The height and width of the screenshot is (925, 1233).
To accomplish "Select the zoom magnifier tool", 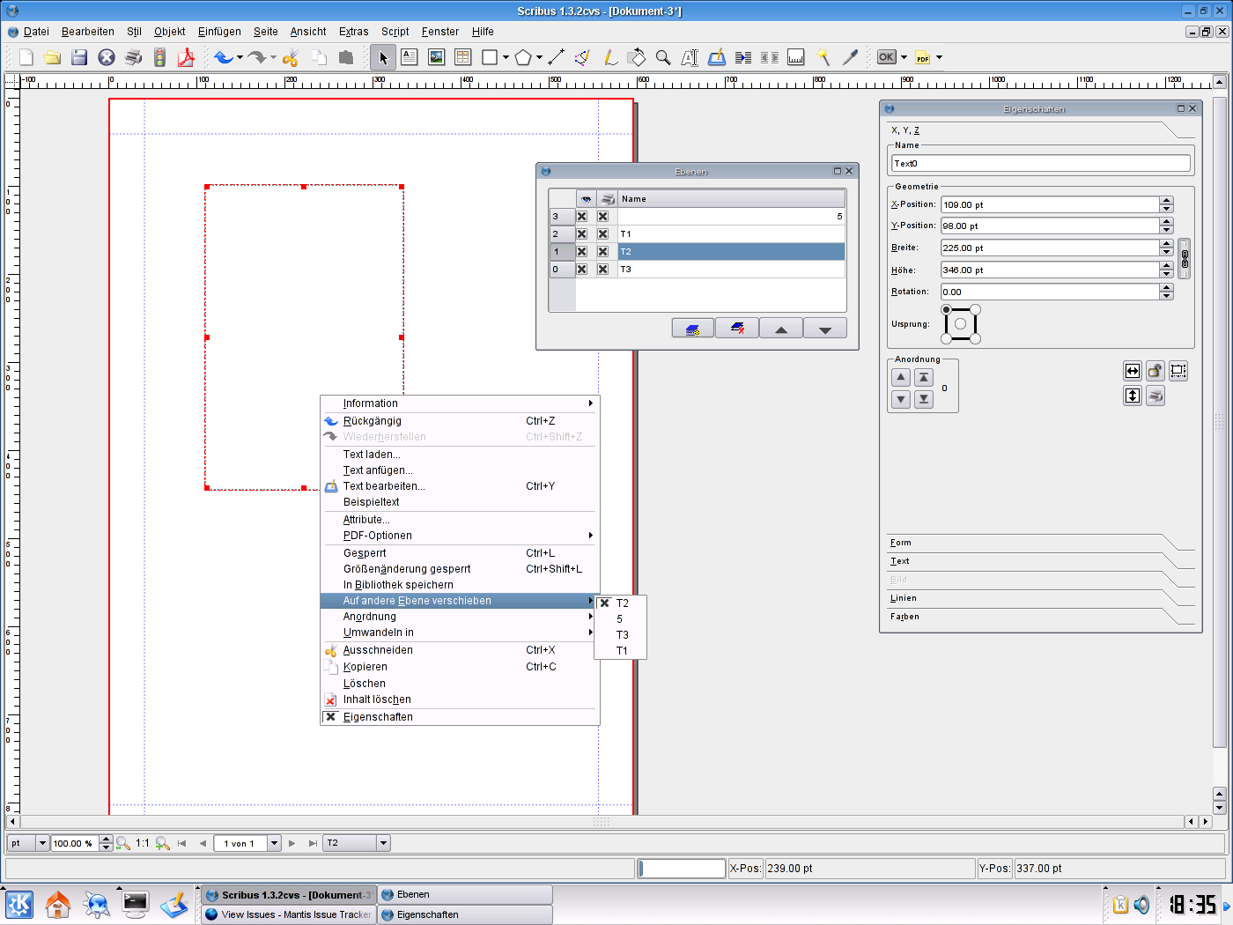I will pyautogui.click(x=663, y=57).
